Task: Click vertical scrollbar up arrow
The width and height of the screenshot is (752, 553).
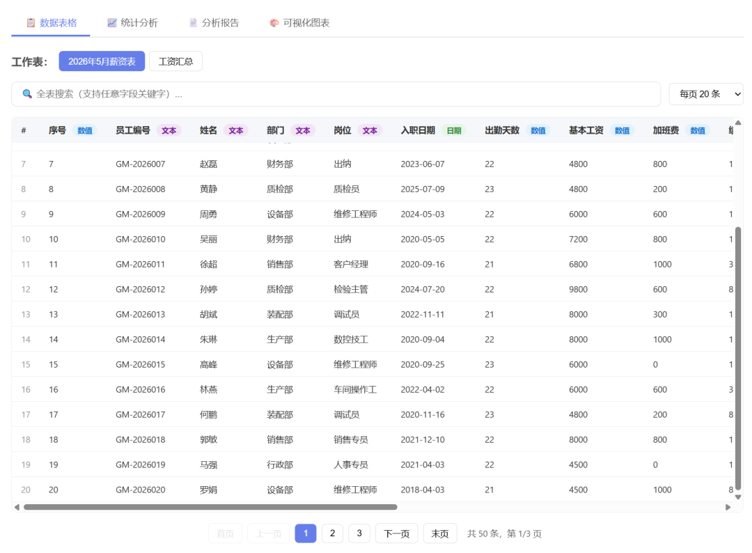Action: 738,123
